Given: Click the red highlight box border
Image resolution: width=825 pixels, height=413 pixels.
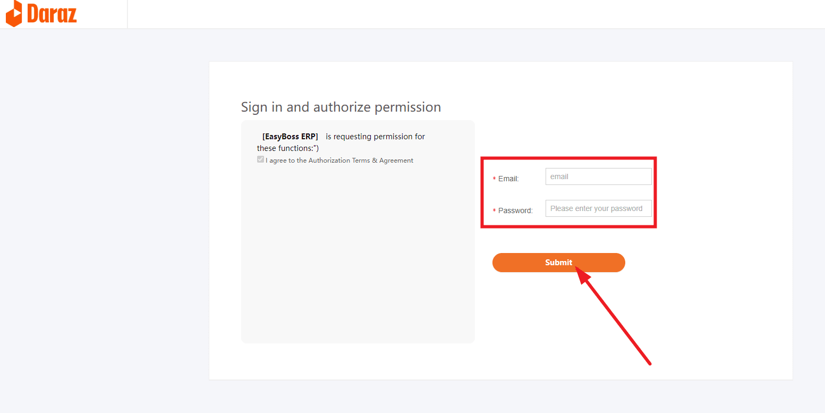Looking at the screenshot, I should pyautogui.click(x=568, y=158).
